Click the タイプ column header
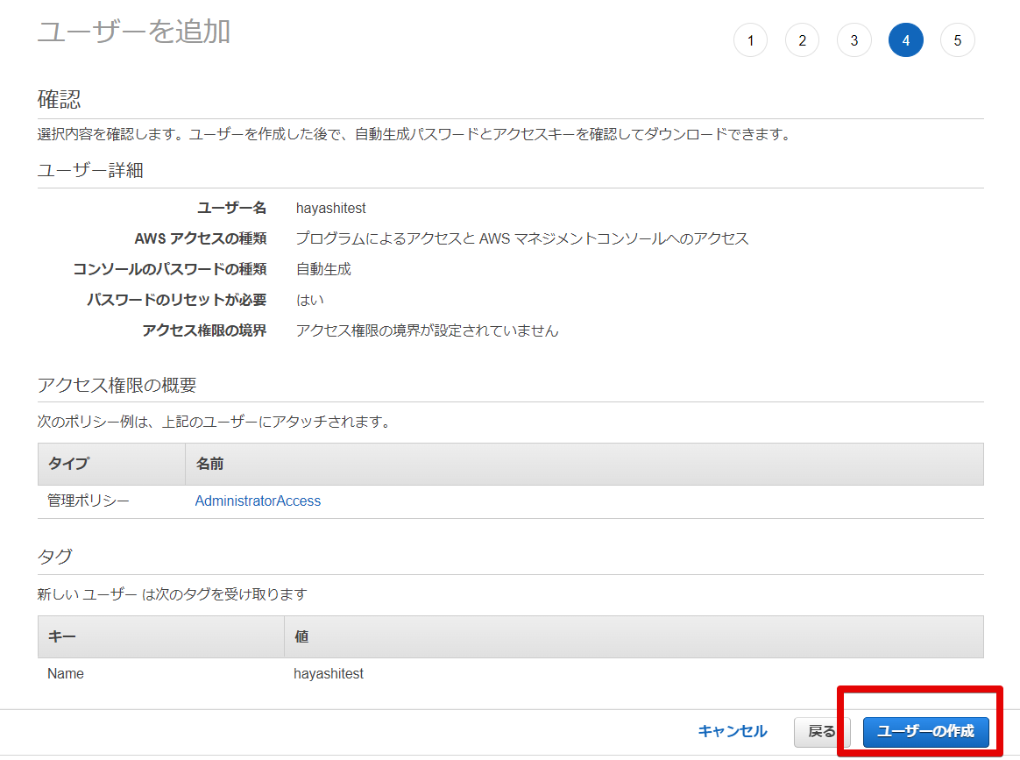 point(68,464)
